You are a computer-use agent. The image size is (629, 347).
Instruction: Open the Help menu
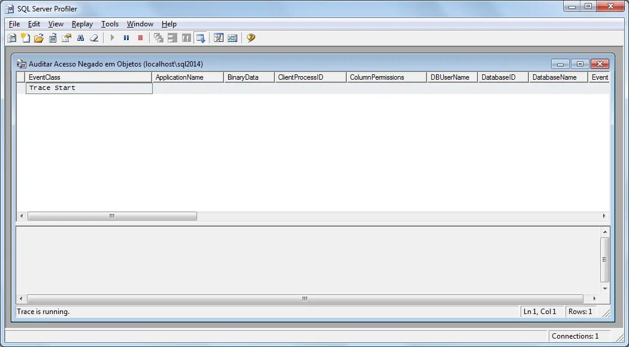click(169, 24)
